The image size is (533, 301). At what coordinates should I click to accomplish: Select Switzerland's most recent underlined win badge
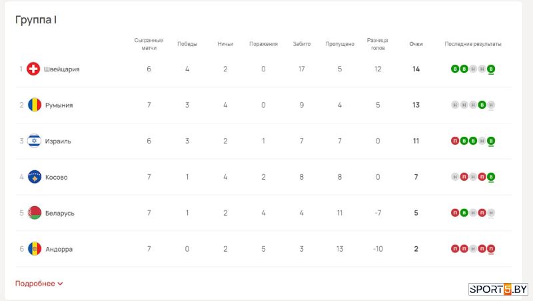[x=490, y=69]
